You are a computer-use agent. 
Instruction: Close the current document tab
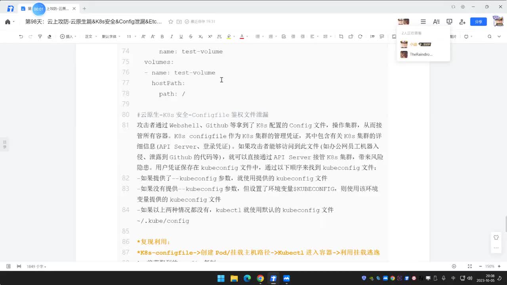tap(74, 8)
